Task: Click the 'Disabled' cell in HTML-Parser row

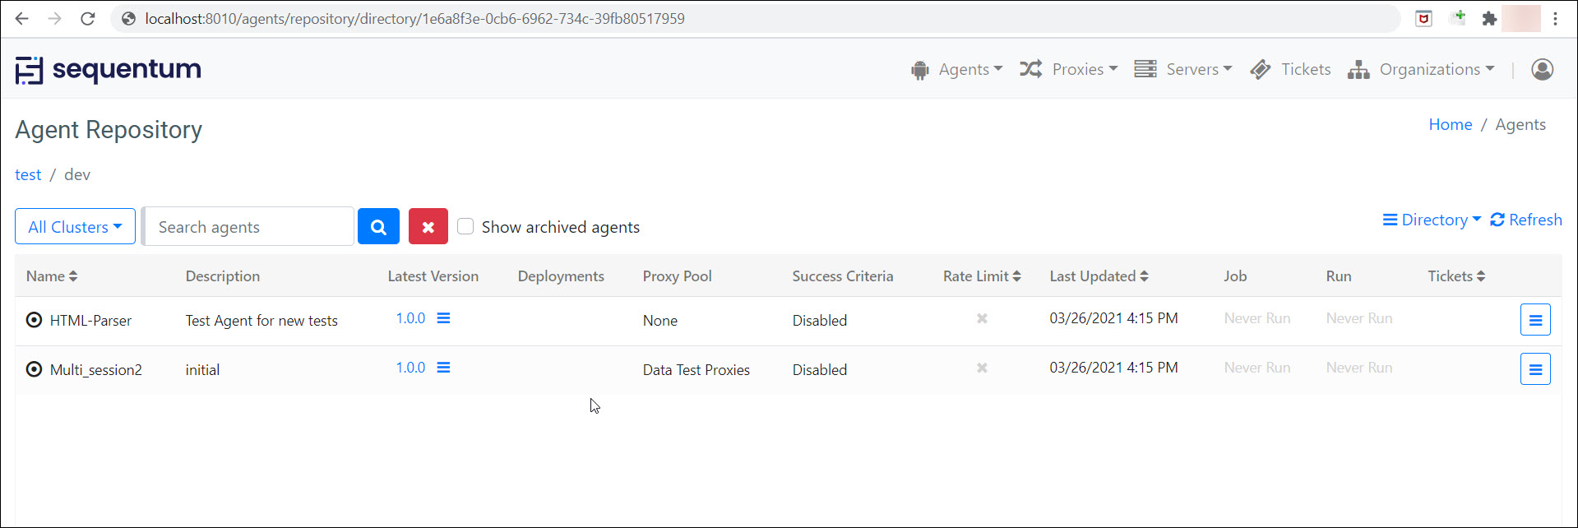Action: pyautogui.click(x=820, y=320)
